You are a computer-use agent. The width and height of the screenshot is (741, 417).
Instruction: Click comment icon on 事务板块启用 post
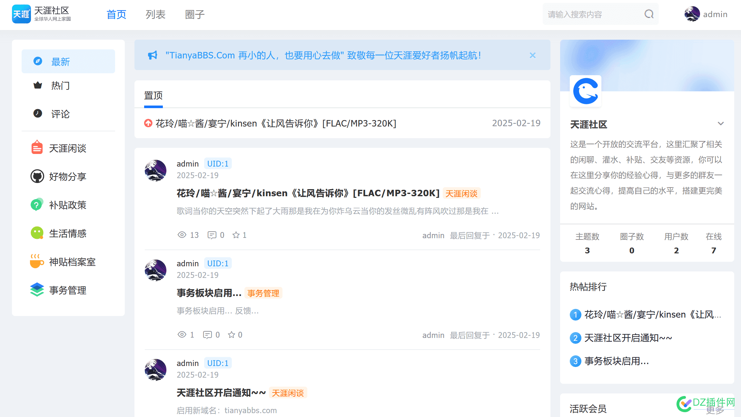coord(207,335)
